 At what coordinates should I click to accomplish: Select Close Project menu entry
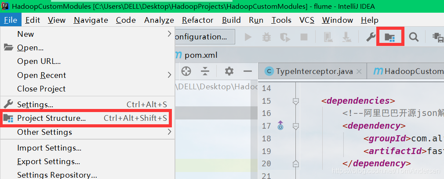(x=87, y=89)
